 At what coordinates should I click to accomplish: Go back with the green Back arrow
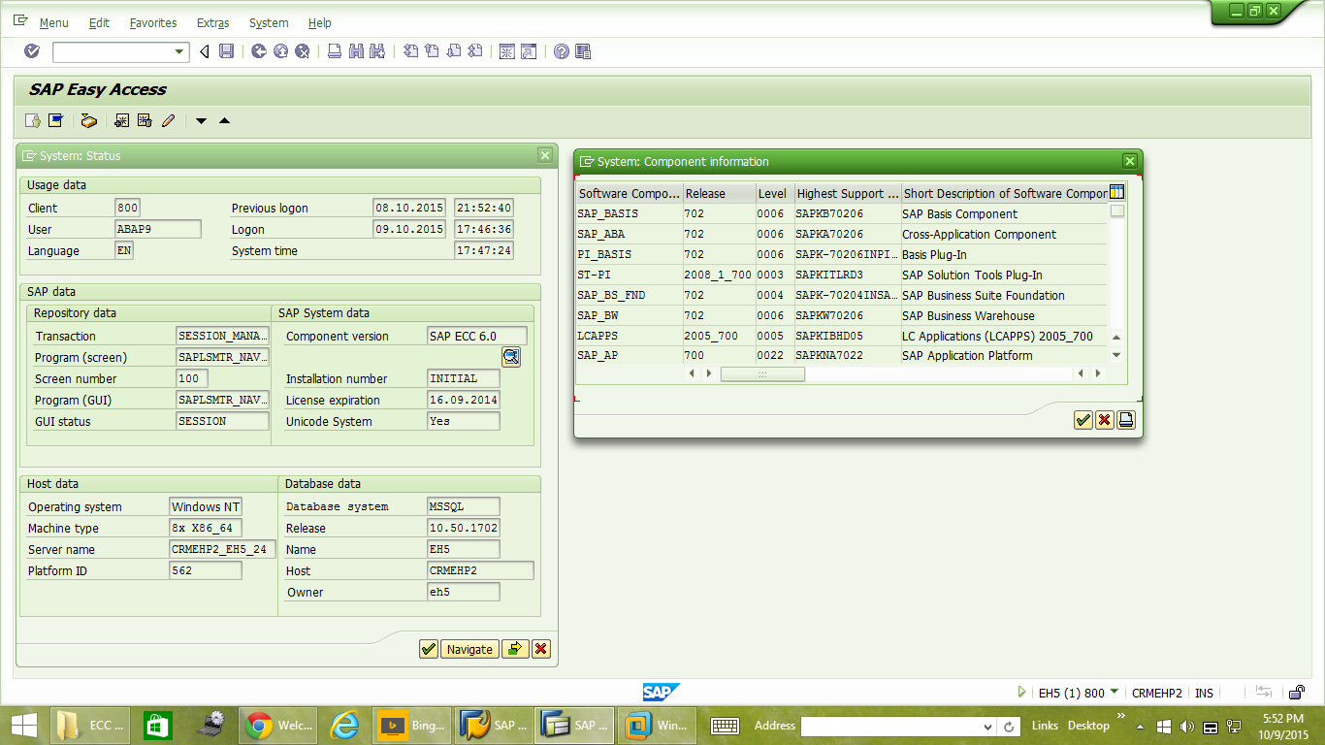(x=259, y=51)
